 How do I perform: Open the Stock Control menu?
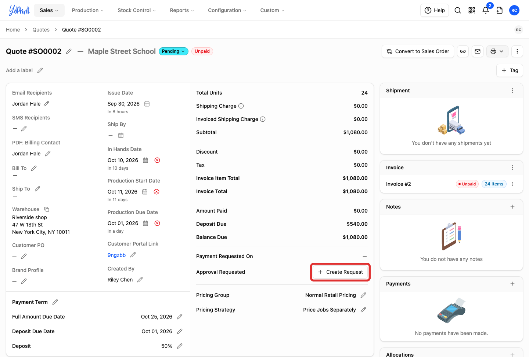[x=137, y=10]
